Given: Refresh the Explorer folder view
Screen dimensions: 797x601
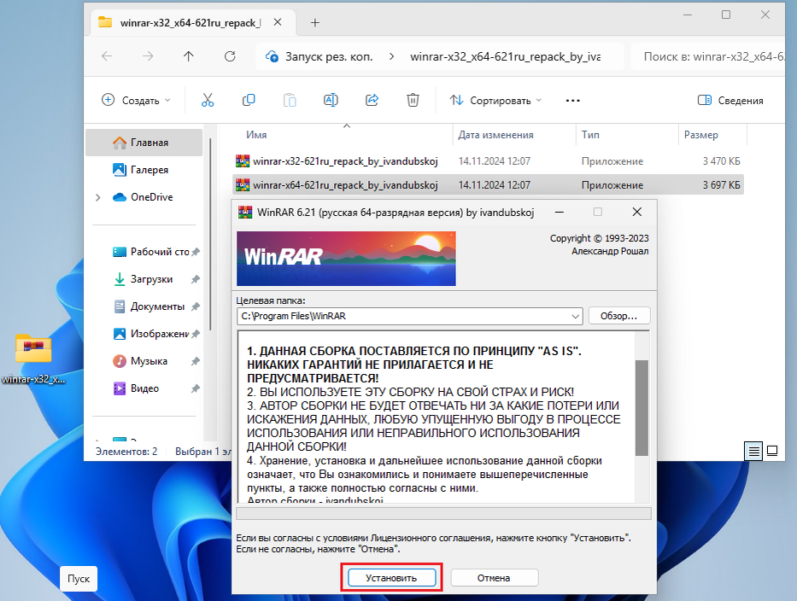Looking at the screenshot, I should click(230, 56).
